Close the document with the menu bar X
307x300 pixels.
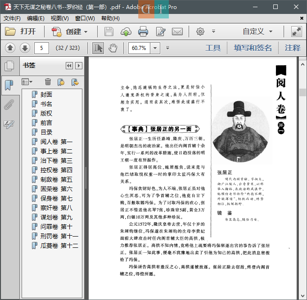302,18
